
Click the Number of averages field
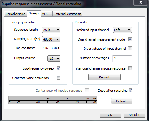[122, 59]
